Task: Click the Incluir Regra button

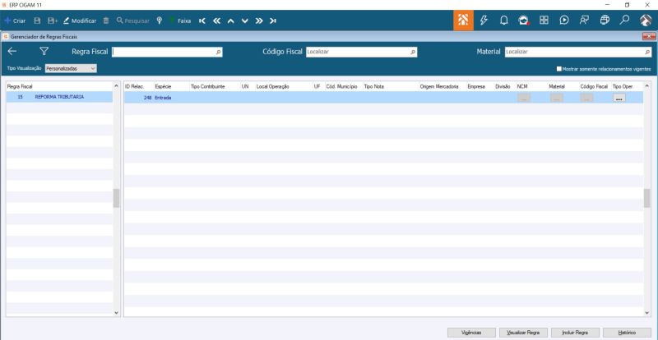Action: coord(575,333)
